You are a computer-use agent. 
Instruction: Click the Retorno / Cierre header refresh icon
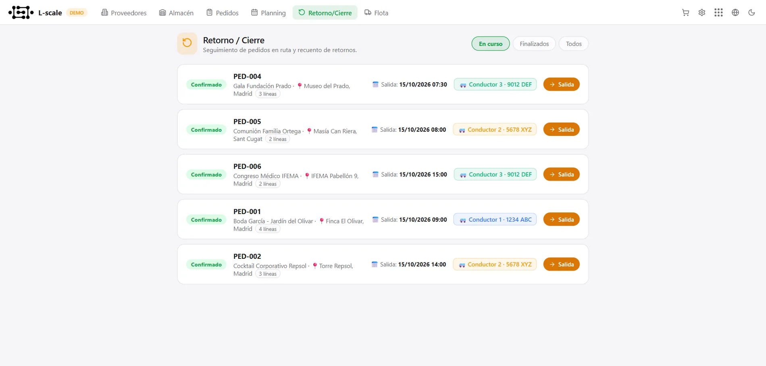(x=187, y=43)
